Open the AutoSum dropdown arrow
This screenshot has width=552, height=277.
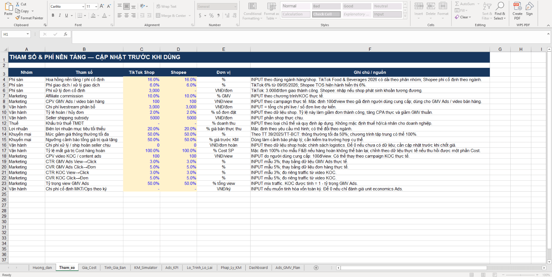(478, 4)
